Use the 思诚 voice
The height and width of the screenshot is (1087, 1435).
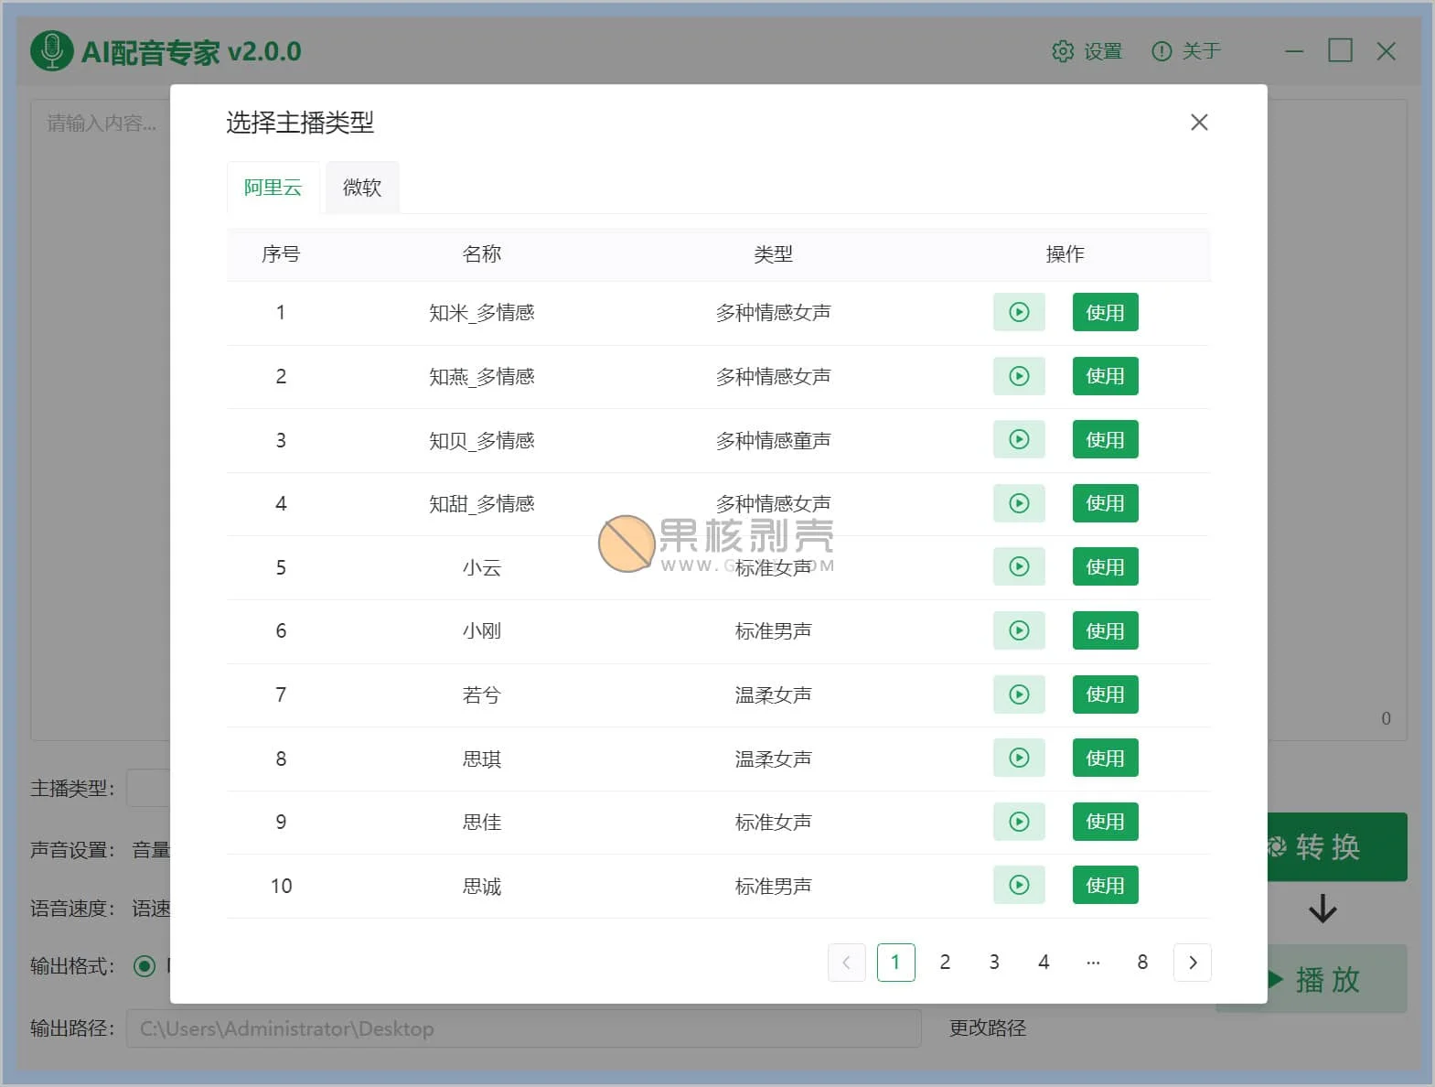(x=1105, y=885)
